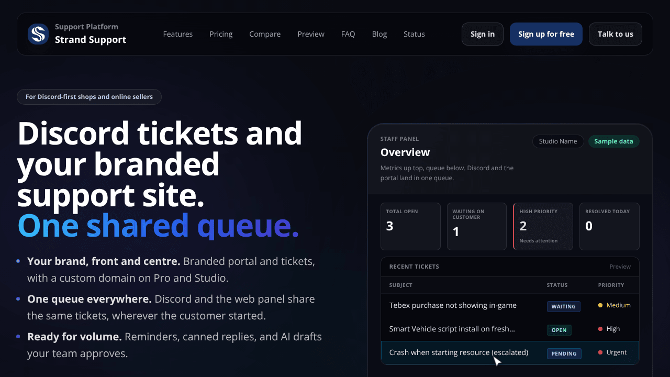The height and width of the screenshot is (377, 670).
Task: Click the Overview panel heading
Action: coord(405,152)
